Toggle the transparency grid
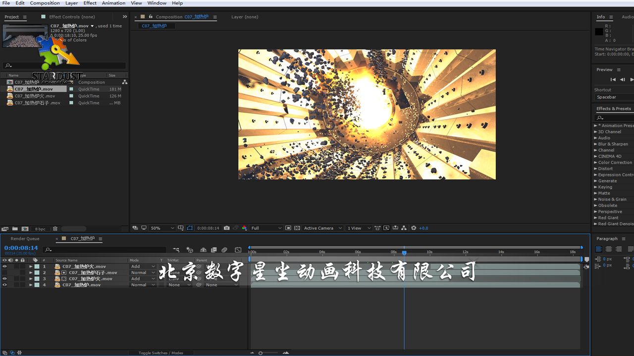Image resolution: width=634 pixels, height=356 pixels. 297,228
